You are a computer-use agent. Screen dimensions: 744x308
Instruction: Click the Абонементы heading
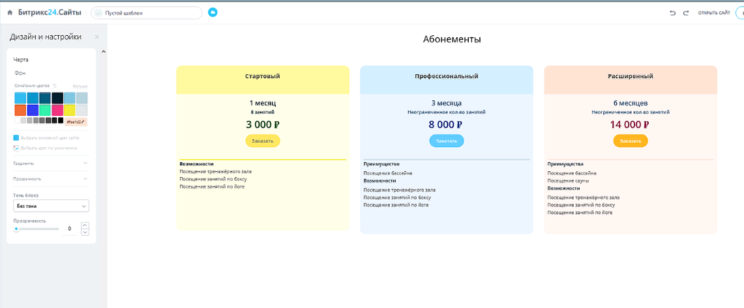pyautogui.click(x=452, y=39)
